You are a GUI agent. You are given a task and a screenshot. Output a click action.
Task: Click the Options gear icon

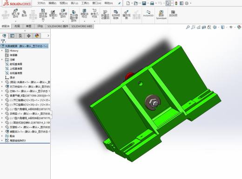coord(187,3)
